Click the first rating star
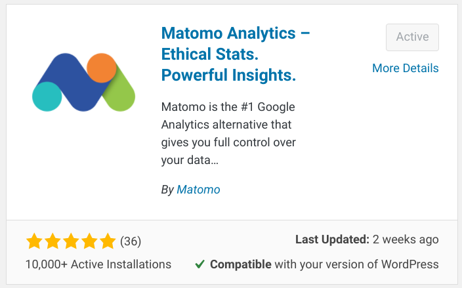Viewport: 462px width, 288px height. 35,241
